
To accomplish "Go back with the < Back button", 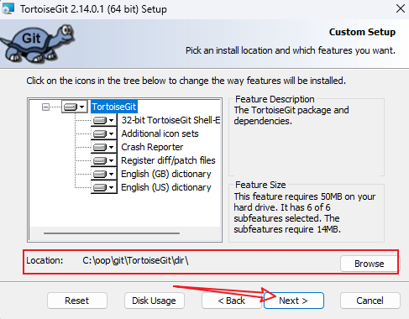I will click(x=231, y=301).
